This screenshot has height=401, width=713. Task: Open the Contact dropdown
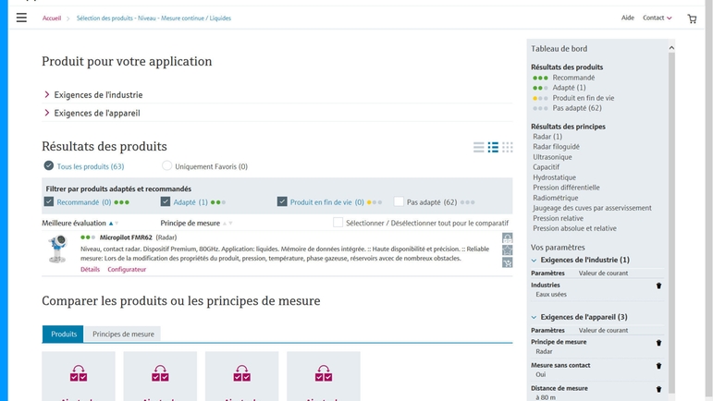[657, 18]
